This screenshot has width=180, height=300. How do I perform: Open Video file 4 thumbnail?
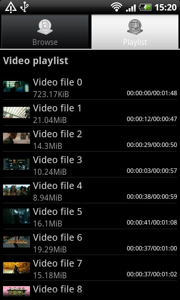[16, 190]
